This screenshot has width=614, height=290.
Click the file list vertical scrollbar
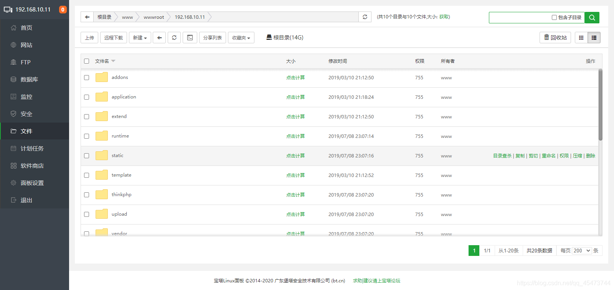point(600,105)
